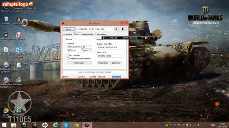The image size is (229, 128).
Task: Click the Bandicam pause recording button
Action: (116, 29)
